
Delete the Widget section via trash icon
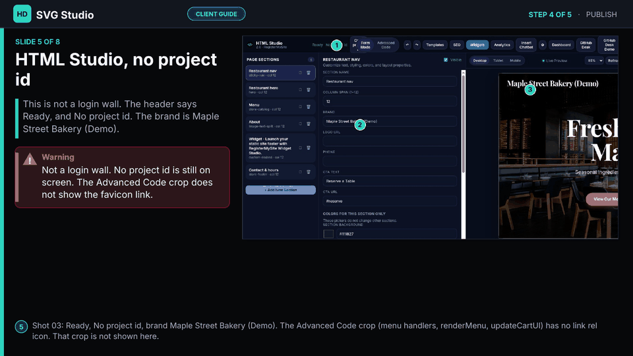click(x=309, y=148)
